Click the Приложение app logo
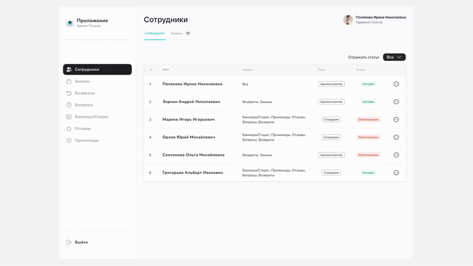 point(70,22)
